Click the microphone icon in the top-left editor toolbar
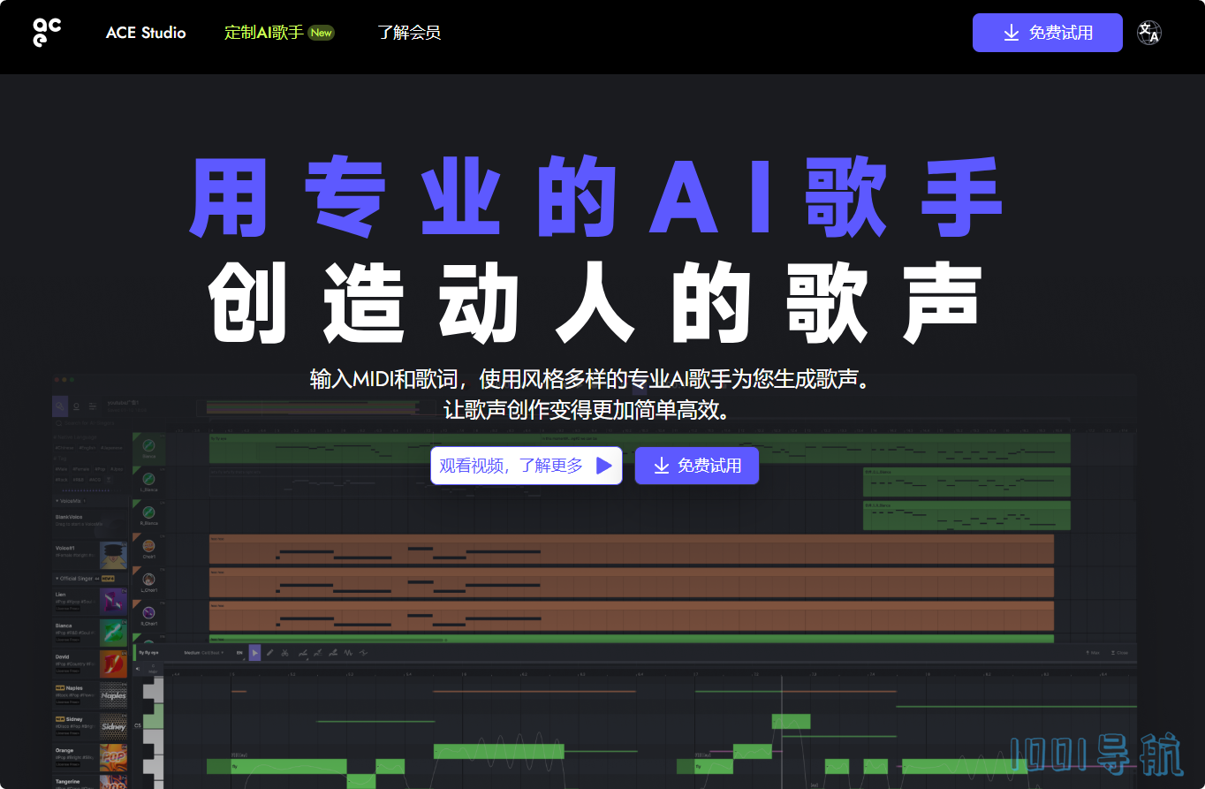Image resolution: width=1205 pixels, height=789 pixels. pos(60,406)
